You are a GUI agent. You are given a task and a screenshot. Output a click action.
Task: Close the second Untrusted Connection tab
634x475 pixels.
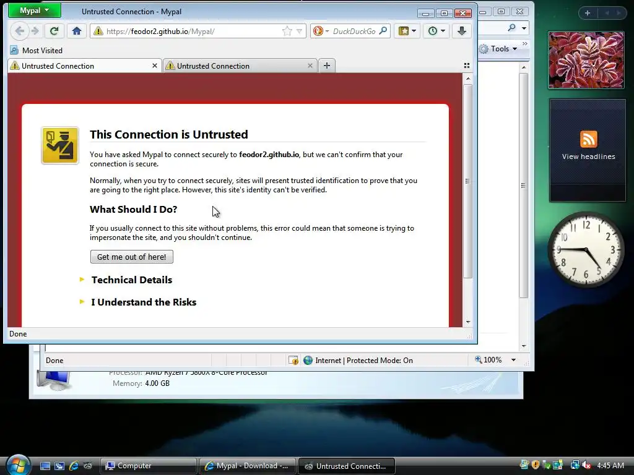[310, 66]
